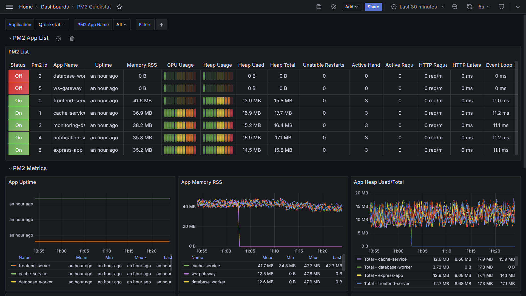The image size is (526, 296).
Task: Cycle view mode with the monitor icon
Action: [501, 7]
